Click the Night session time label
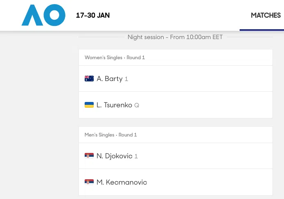Viewport: 284px width, 199px height. (175, 37)
